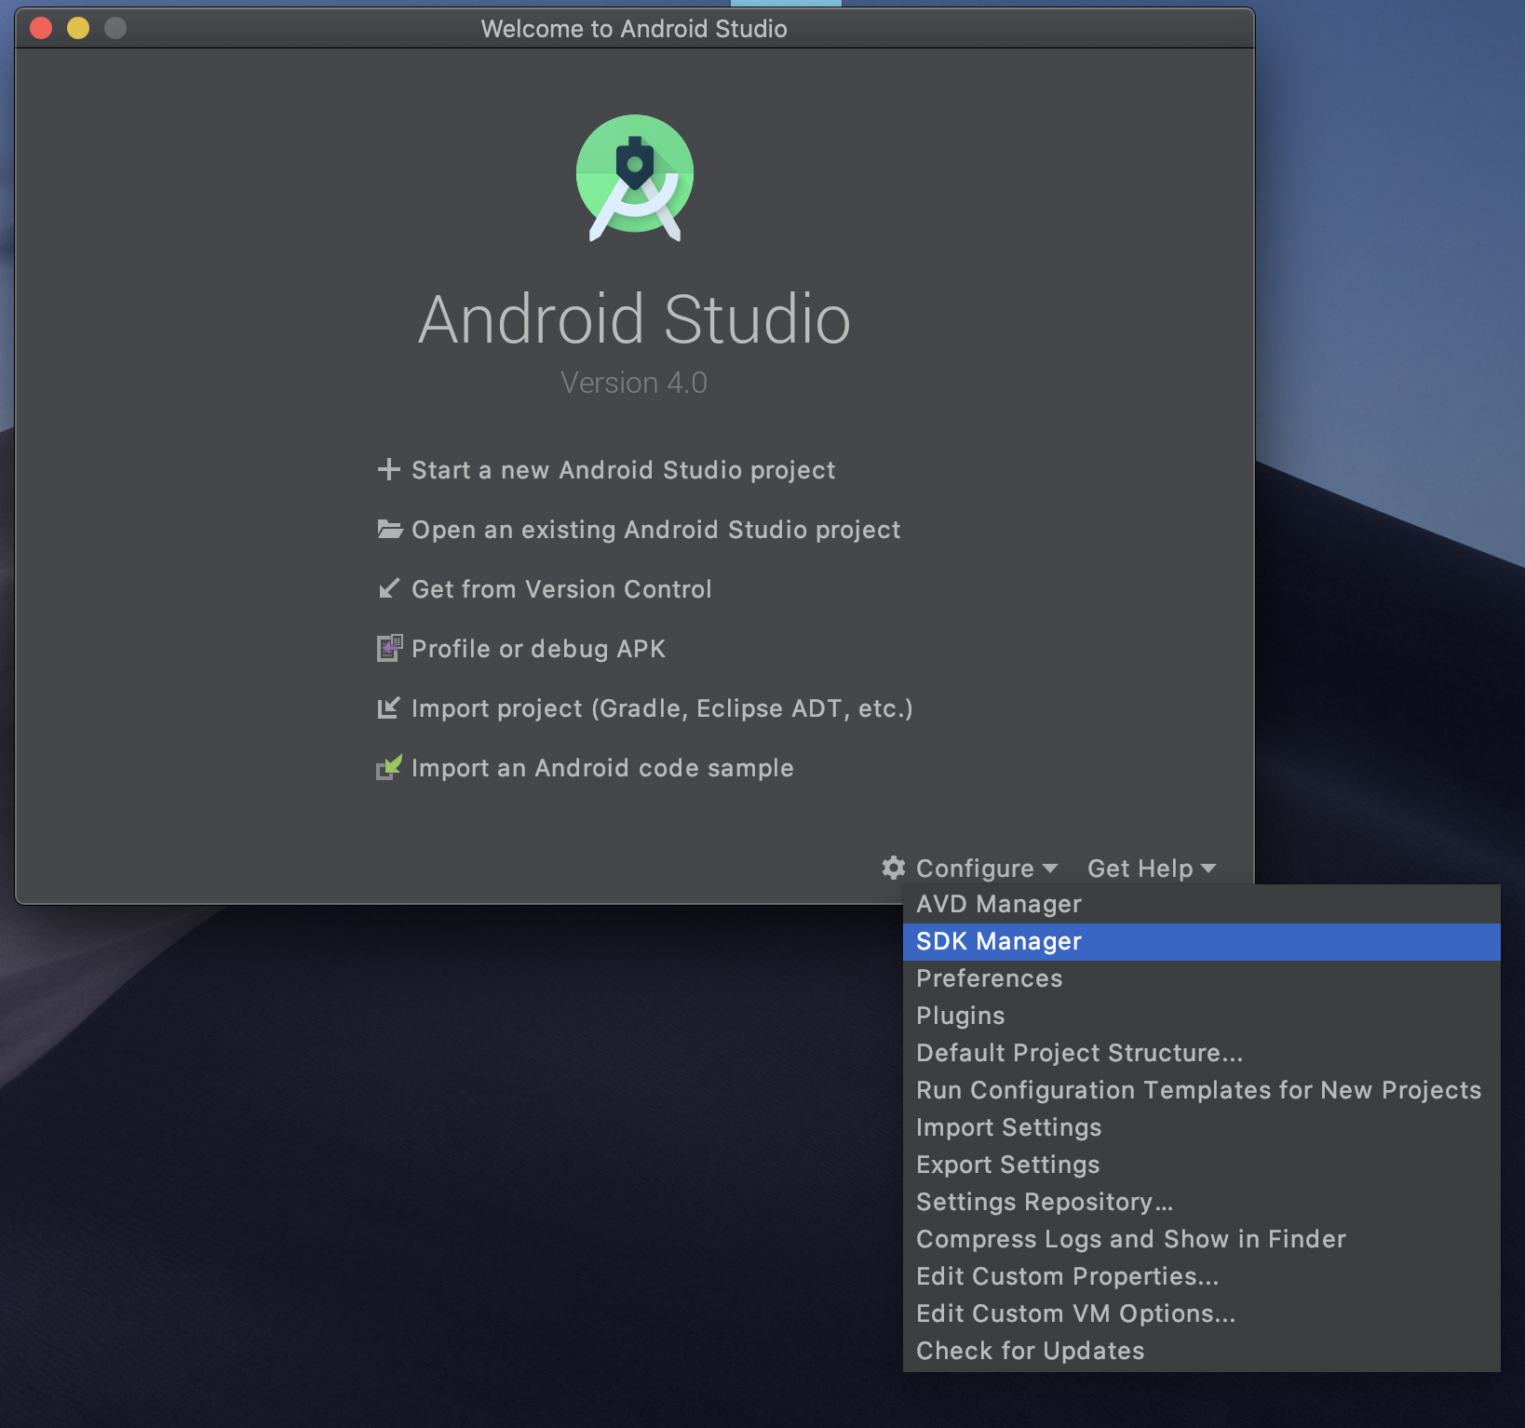Click the Android Studio logo

[635, 178]
